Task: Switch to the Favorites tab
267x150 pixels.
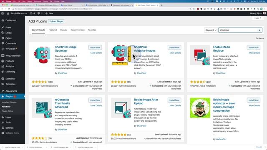Action: tap(92, 30)
